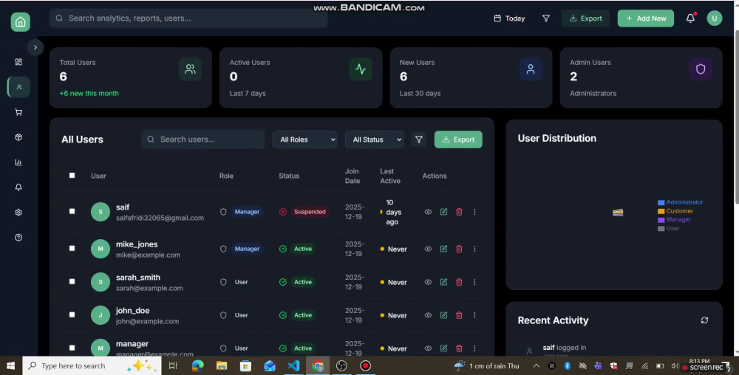Edit the john_doe user row

(443, 315)
